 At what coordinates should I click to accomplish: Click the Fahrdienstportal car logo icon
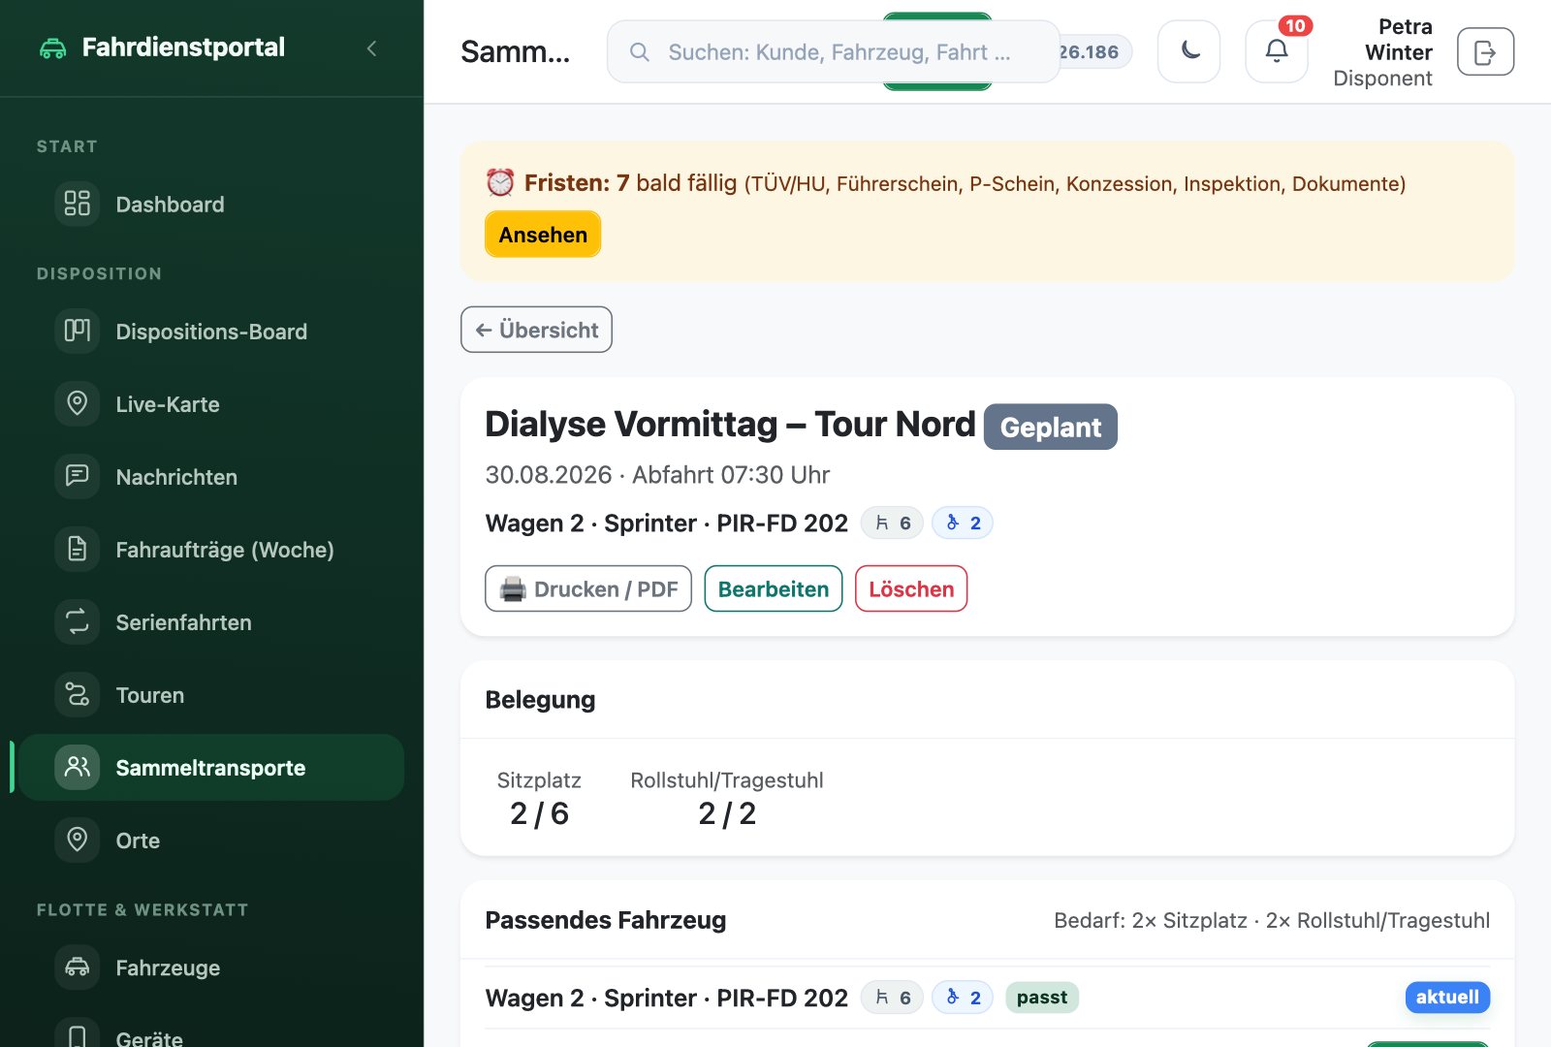click(x=53, y=48)
